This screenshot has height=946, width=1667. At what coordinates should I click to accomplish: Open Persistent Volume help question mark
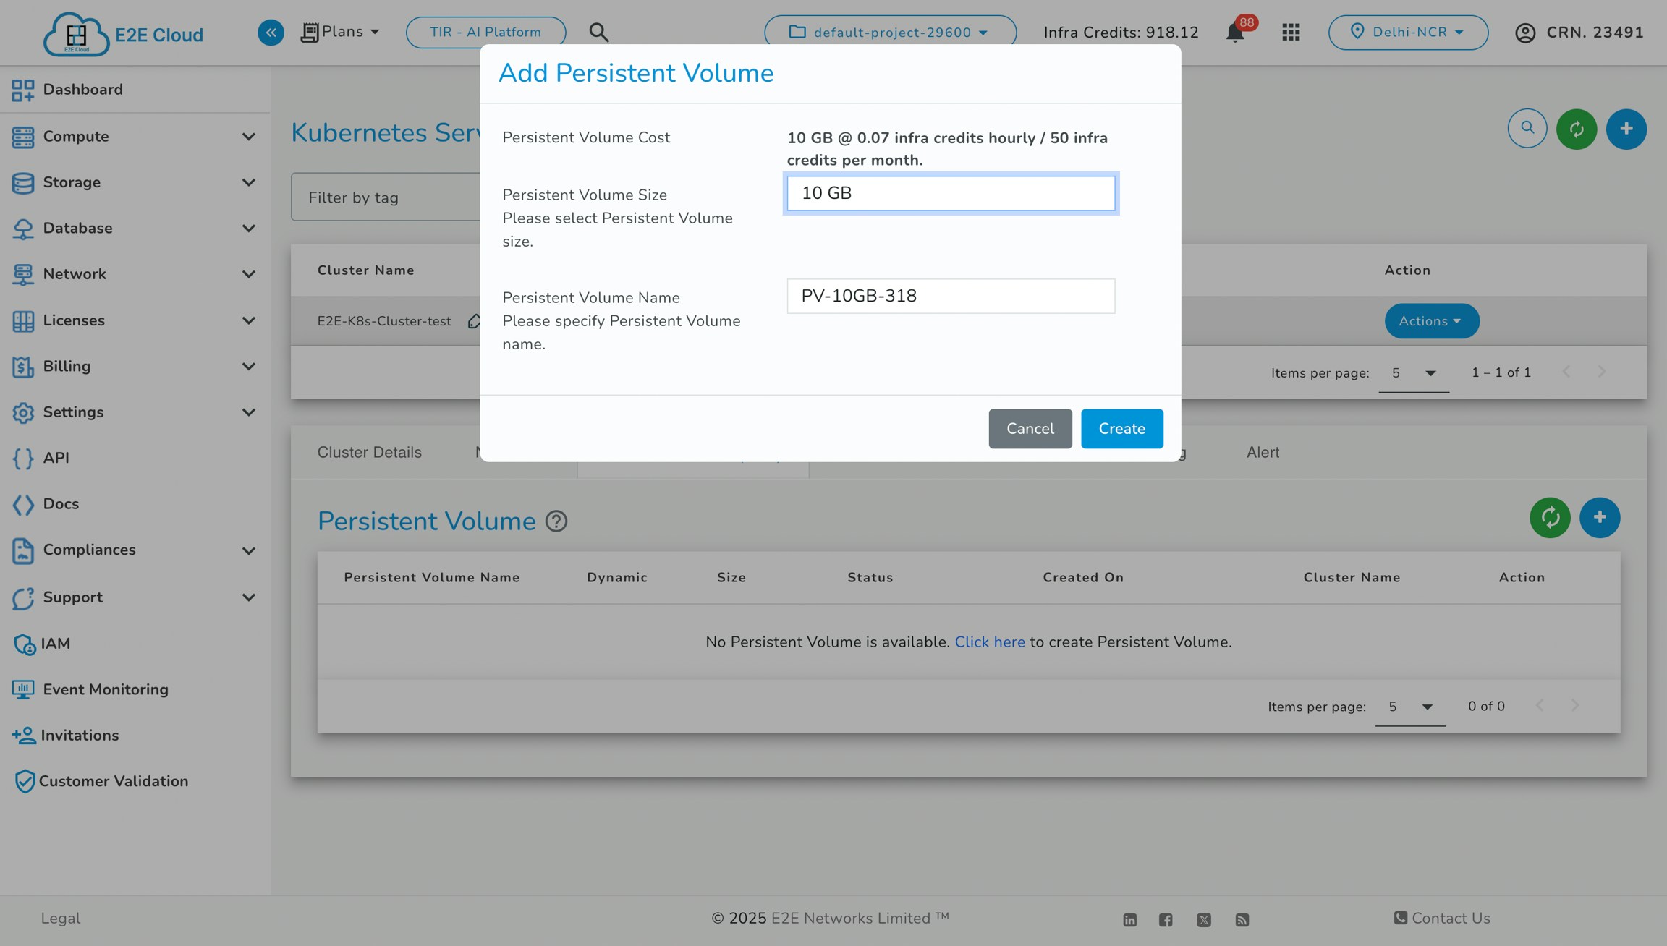pyautogui.click(x=556, y=521)
